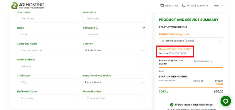Click the 36 mo. at text
Image resolution: width=235 pixels, height=110 pixels.
coord(198,81)
